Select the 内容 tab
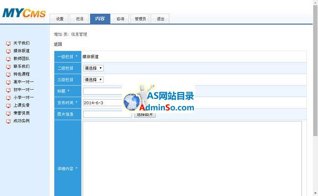 coord(100,19)
